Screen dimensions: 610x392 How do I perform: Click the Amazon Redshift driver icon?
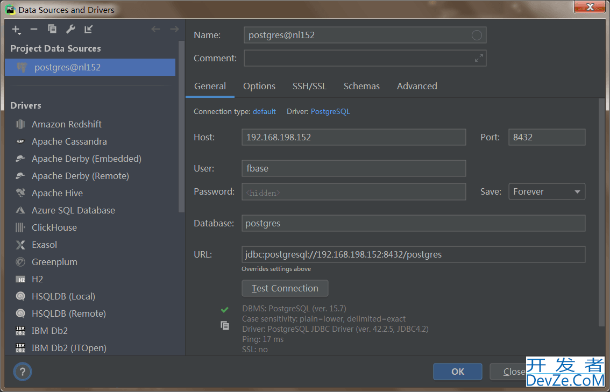(20, 124)
